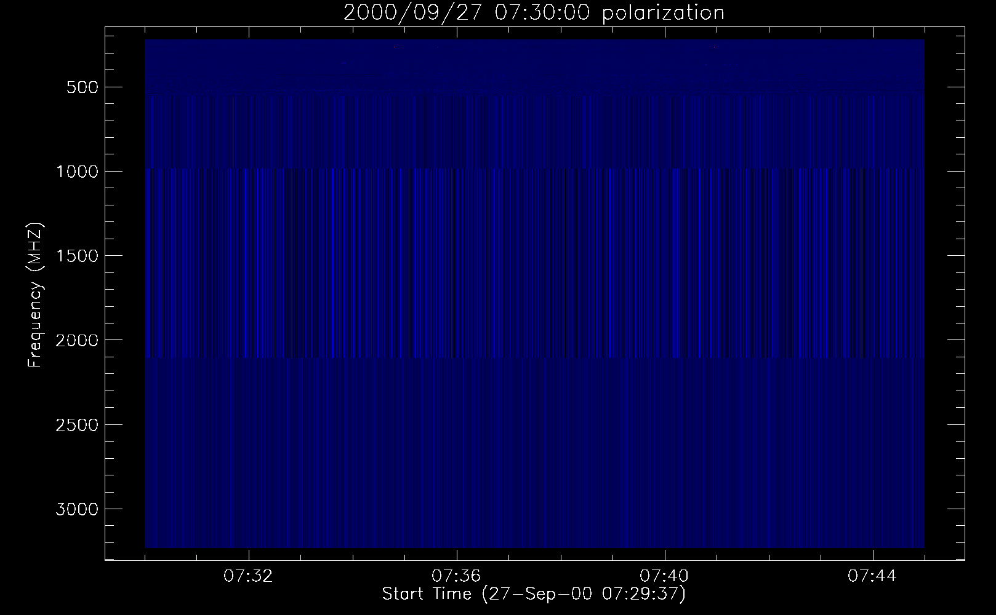
Task: Click the 07:36 time tick label
Action: 456,576
